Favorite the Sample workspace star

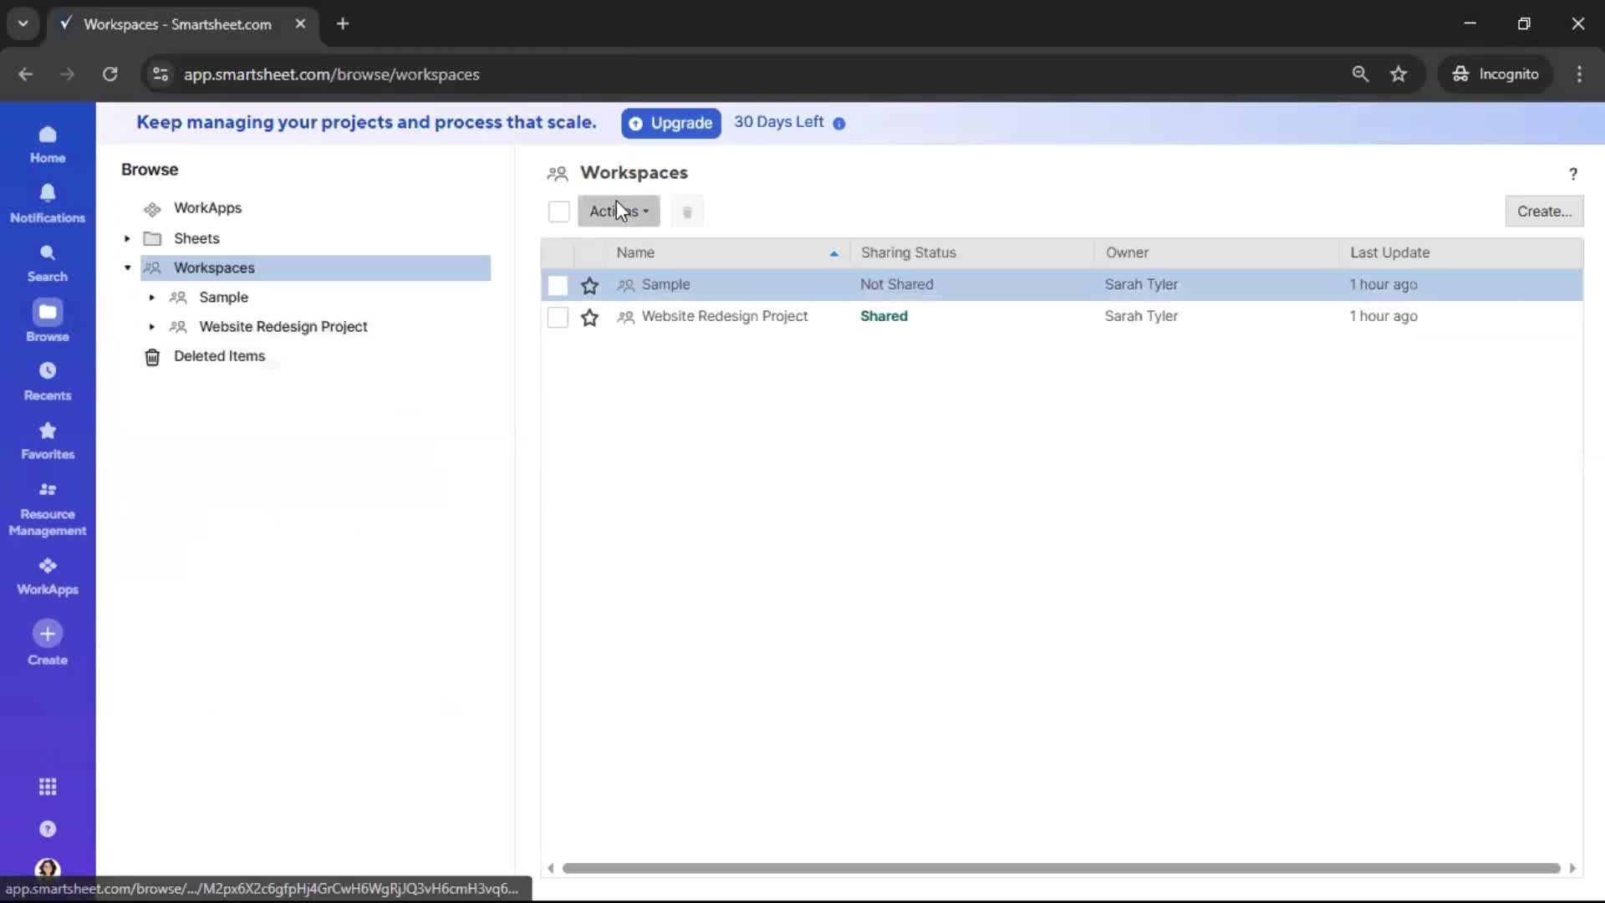pyautogui.click(x=589, y=285)
